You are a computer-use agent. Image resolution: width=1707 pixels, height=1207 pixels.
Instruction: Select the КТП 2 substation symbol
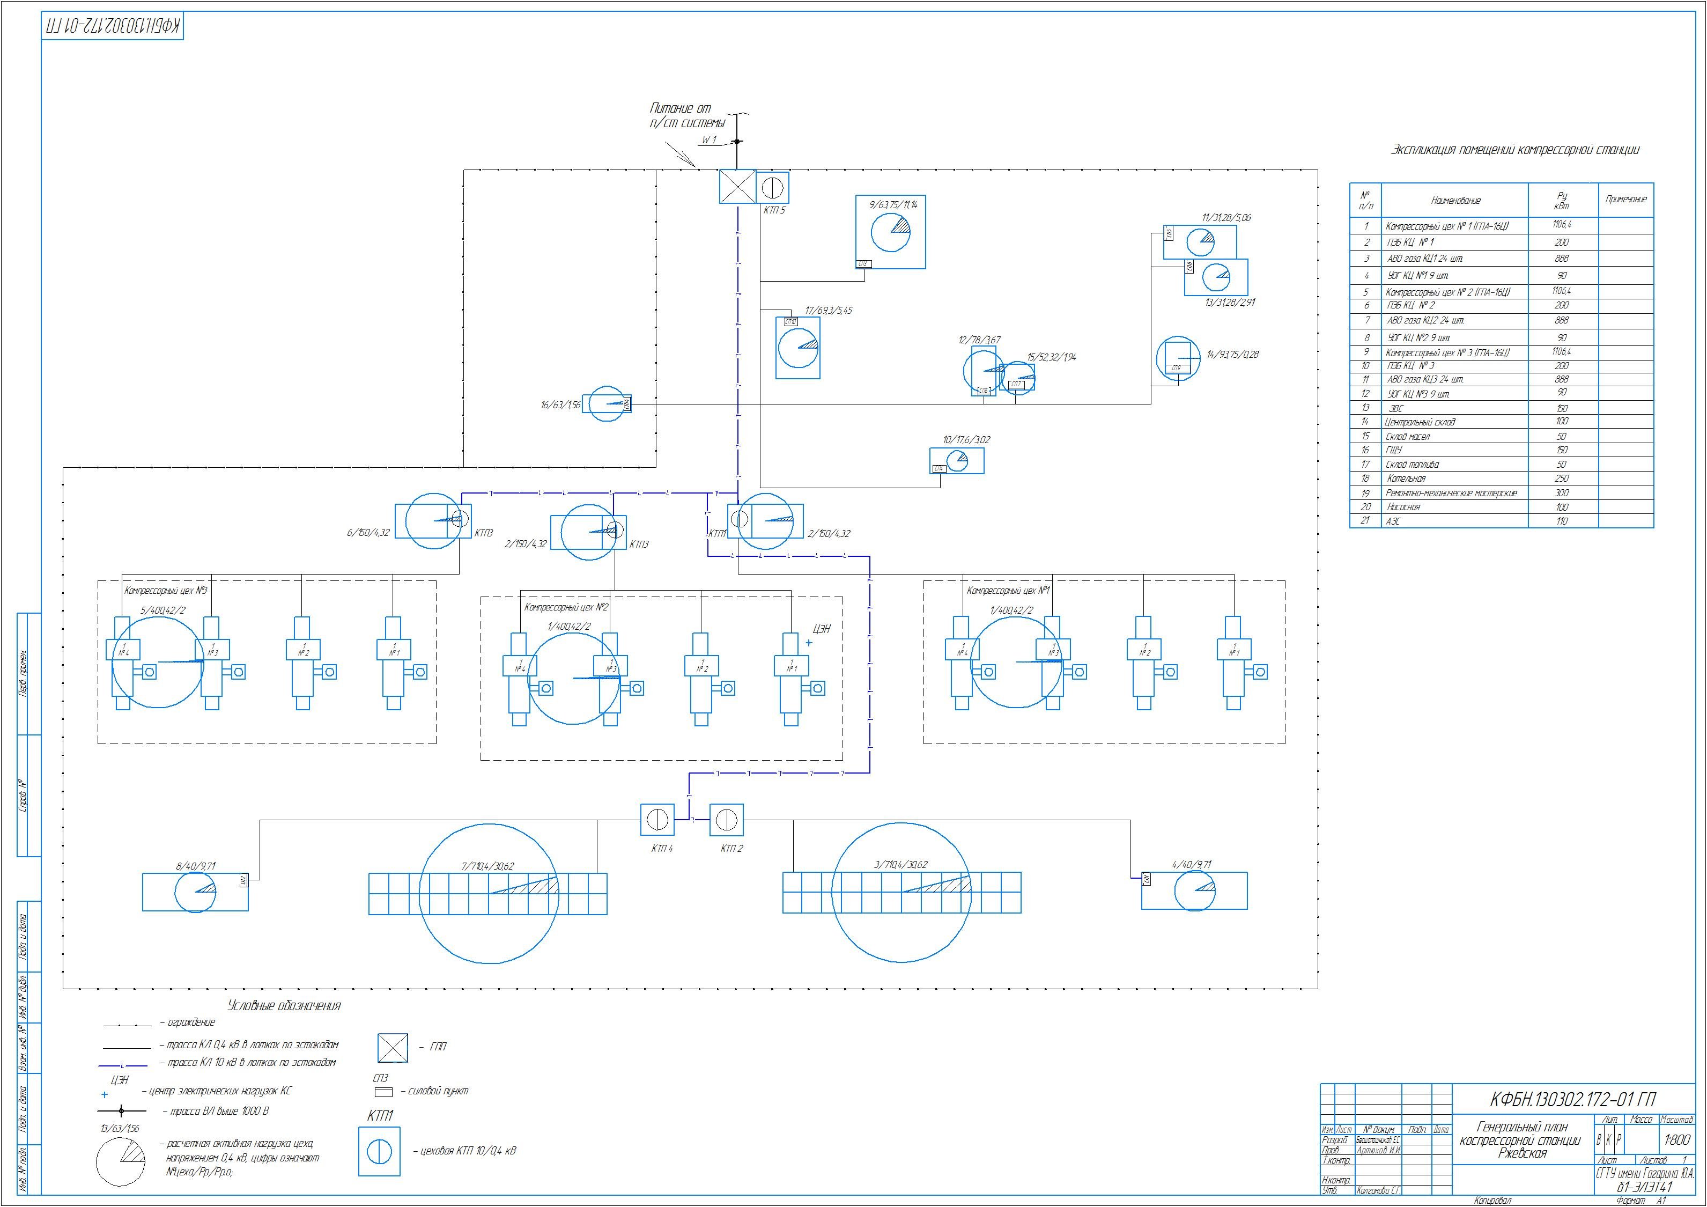(726, 820)
